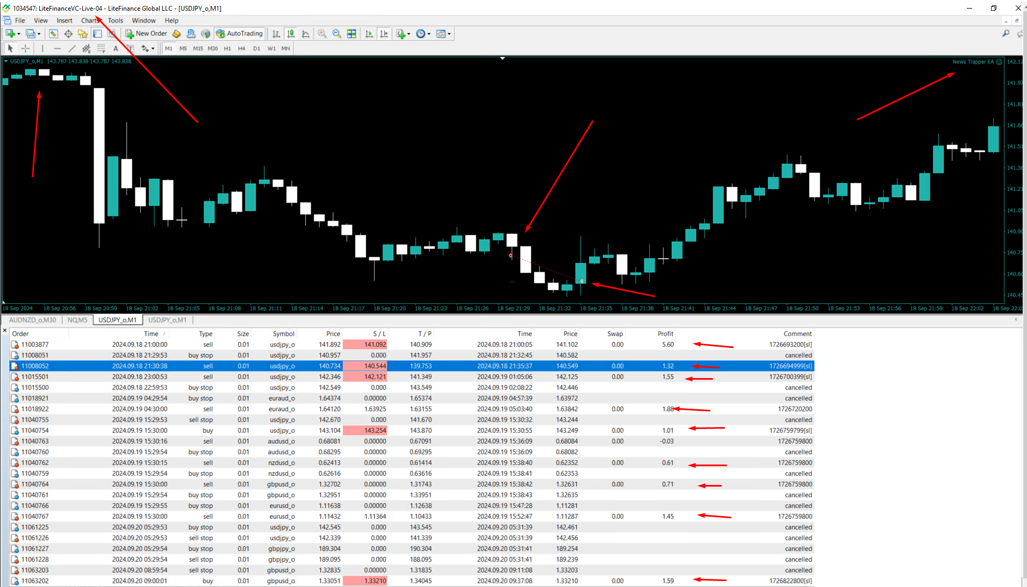Expand the New Chart dropdown arrow

coord(19,34)
